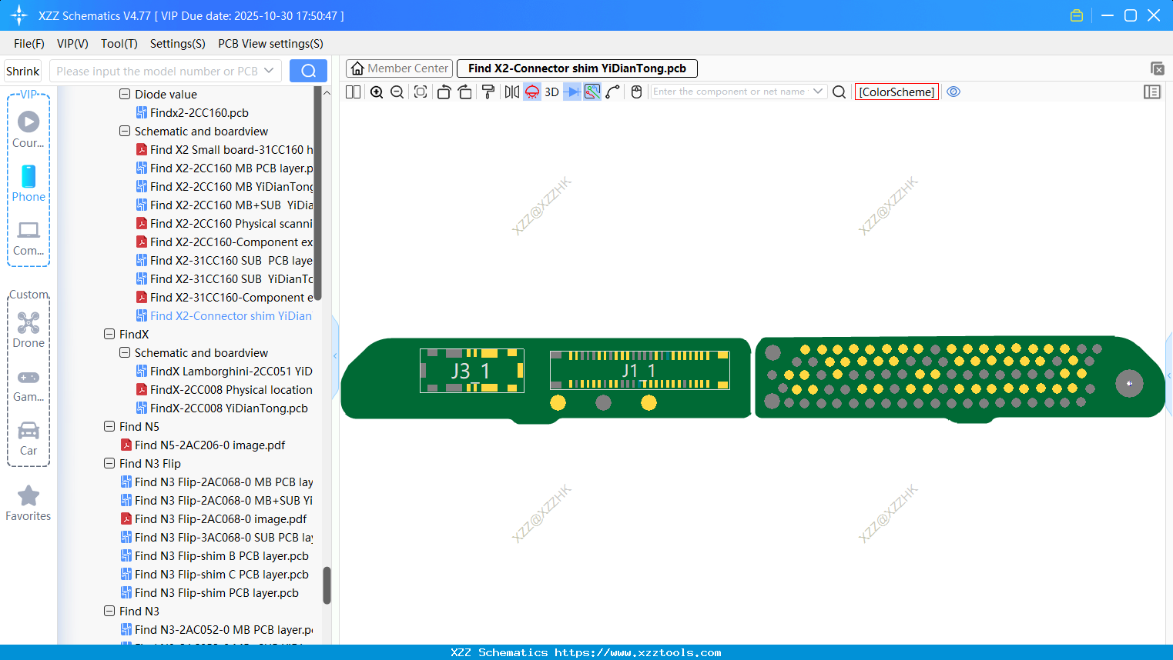Select the paint roller tool
This screenshot has width=1173, height=660.
click(488, 92)
